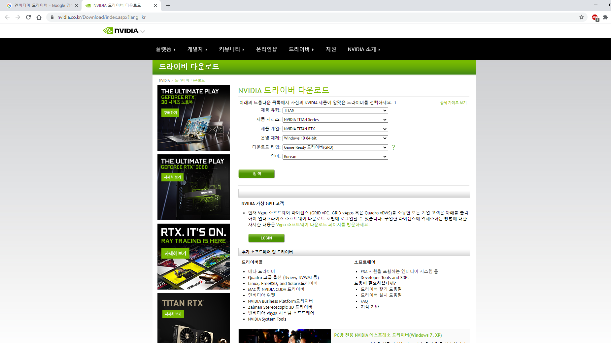Click 자세히 보기 on GeForce RTX 3060 banner
The width and height of the screenshot is (611, 343).
[172, 177]
